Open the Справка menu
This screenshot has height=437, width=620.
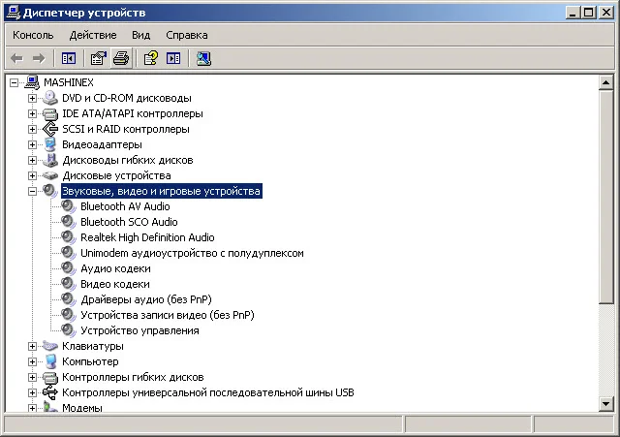pos(187,35)
